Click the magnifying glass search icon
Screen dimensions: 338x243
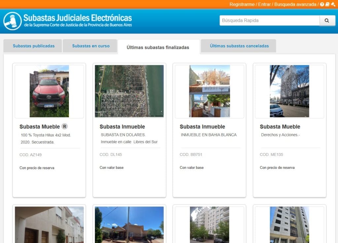tap(327, 20)
